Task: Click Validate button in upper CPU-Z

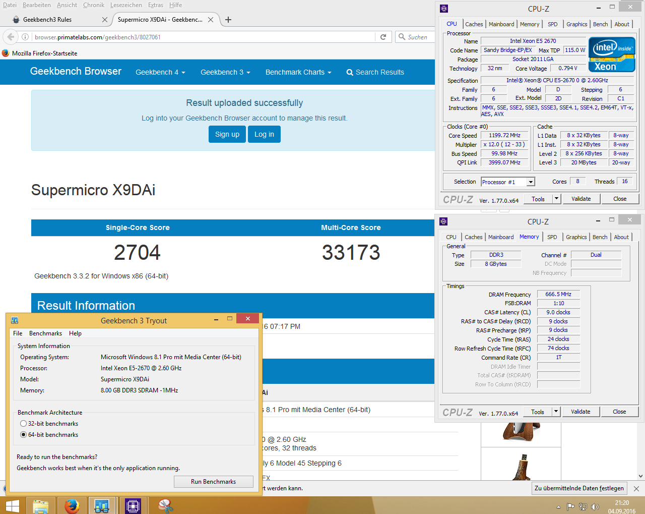Action: 581,199
